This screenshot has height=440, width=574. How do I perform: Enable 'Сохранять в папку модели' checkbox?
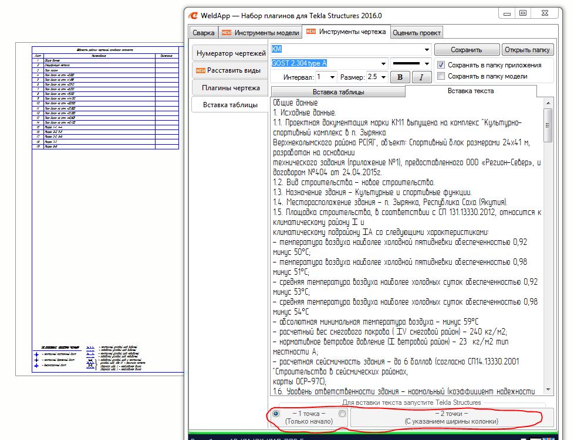441,76
